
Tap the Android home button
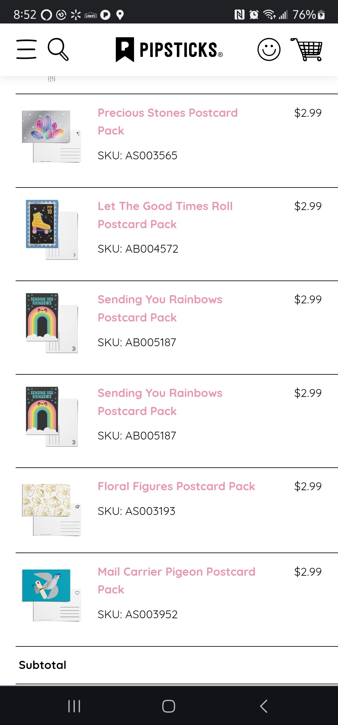169,706
